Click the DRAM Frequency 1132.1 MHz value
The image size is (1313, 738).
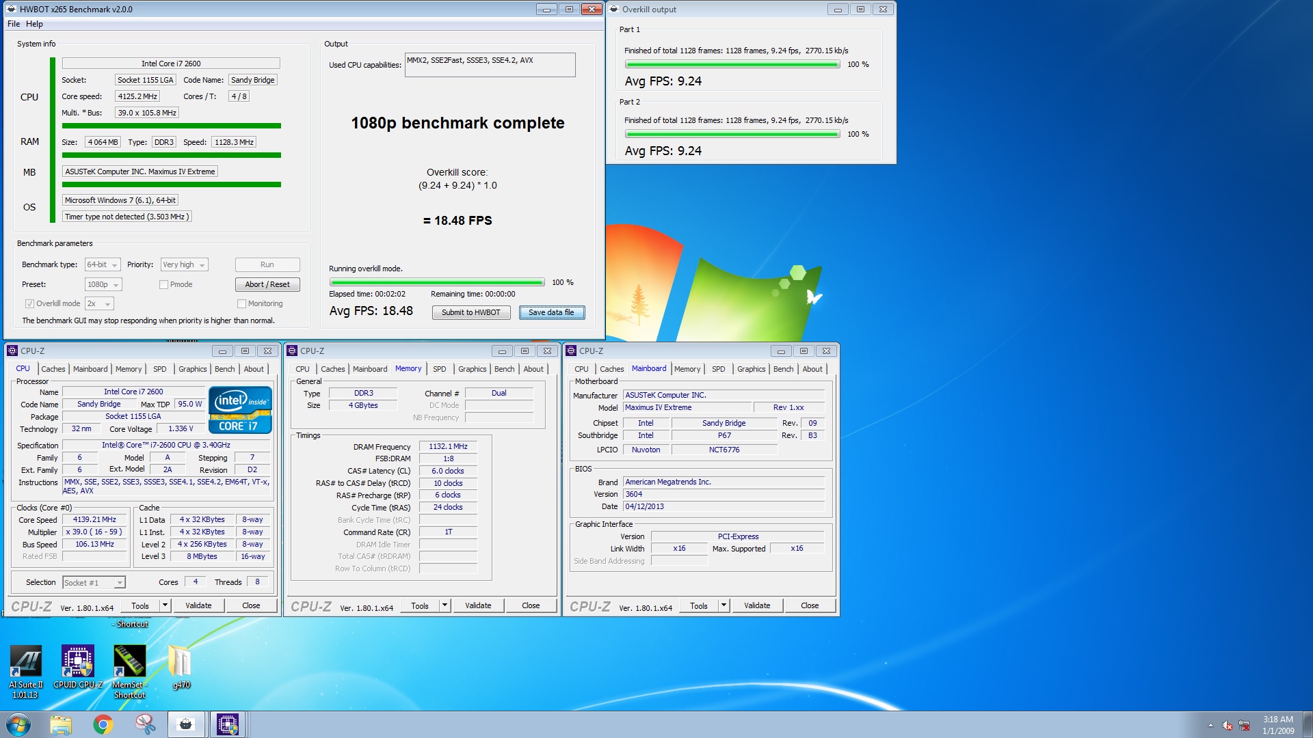pyautogui.click(x=448, y=446)
